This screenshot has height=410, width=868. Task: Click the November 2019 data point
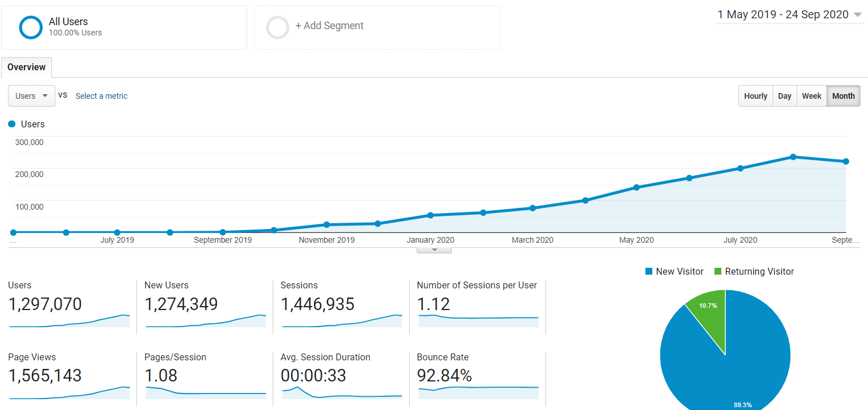point(326,224)
